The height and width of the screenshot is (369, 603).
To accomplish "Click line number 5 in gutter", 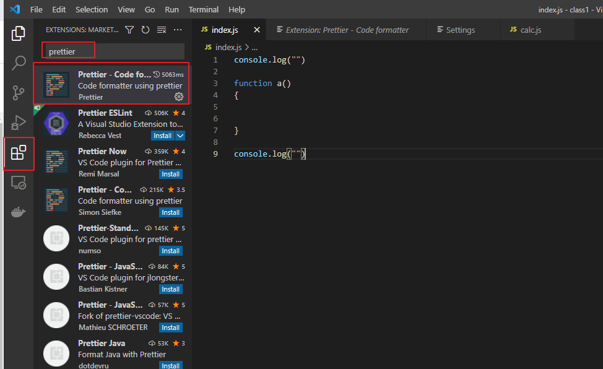I will [215, 106].
